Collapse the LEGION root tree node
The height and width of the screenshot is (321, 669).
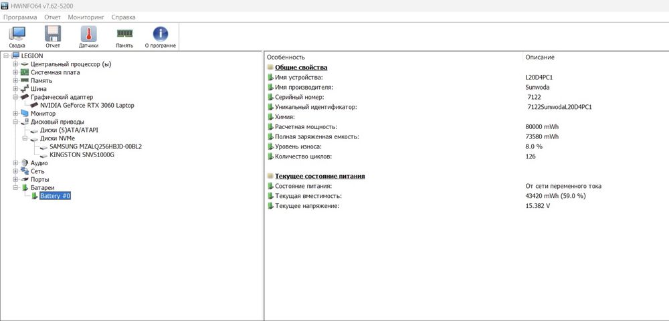(6, 56)
